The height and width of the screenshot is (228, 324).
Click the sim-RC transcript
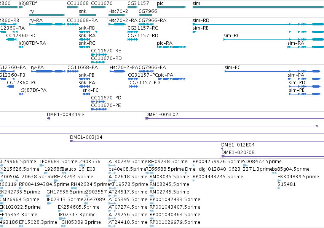point(274,39)
